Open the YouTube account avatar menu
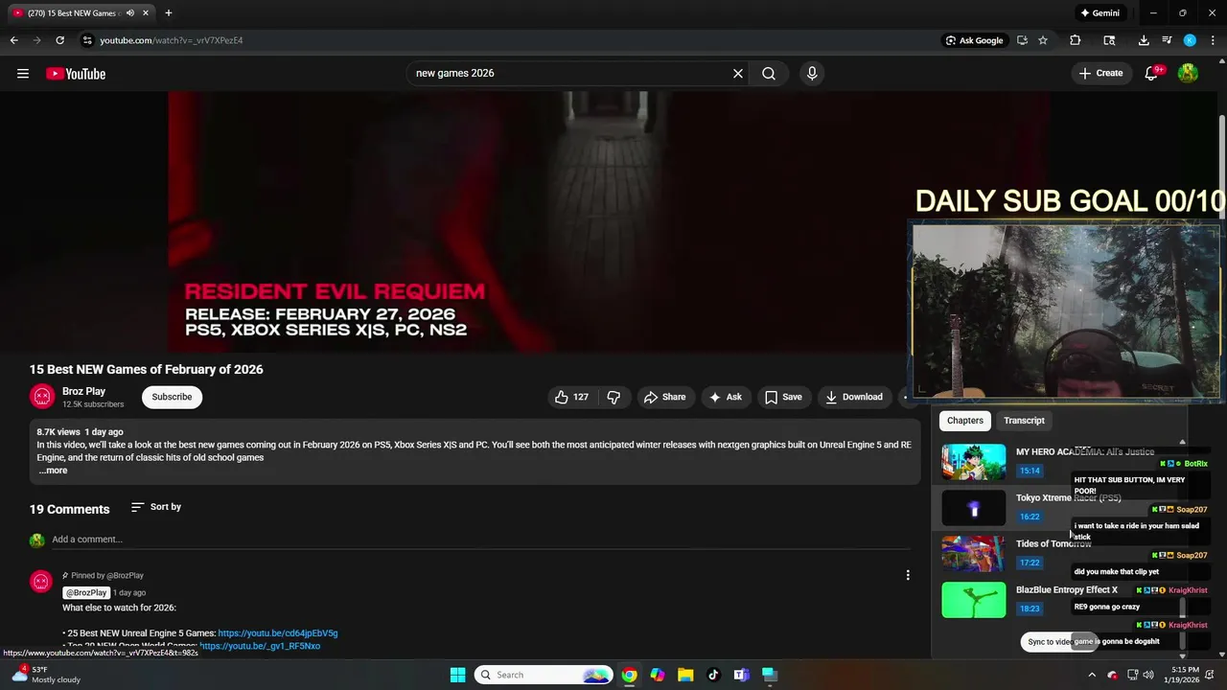Viewport: 1227px width, 690px height. tap(1188, 74)
